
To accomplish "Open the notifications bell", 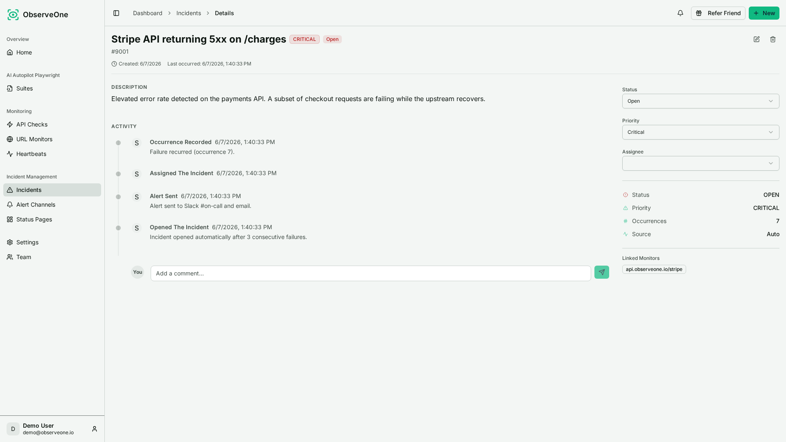I will [680, 13].
